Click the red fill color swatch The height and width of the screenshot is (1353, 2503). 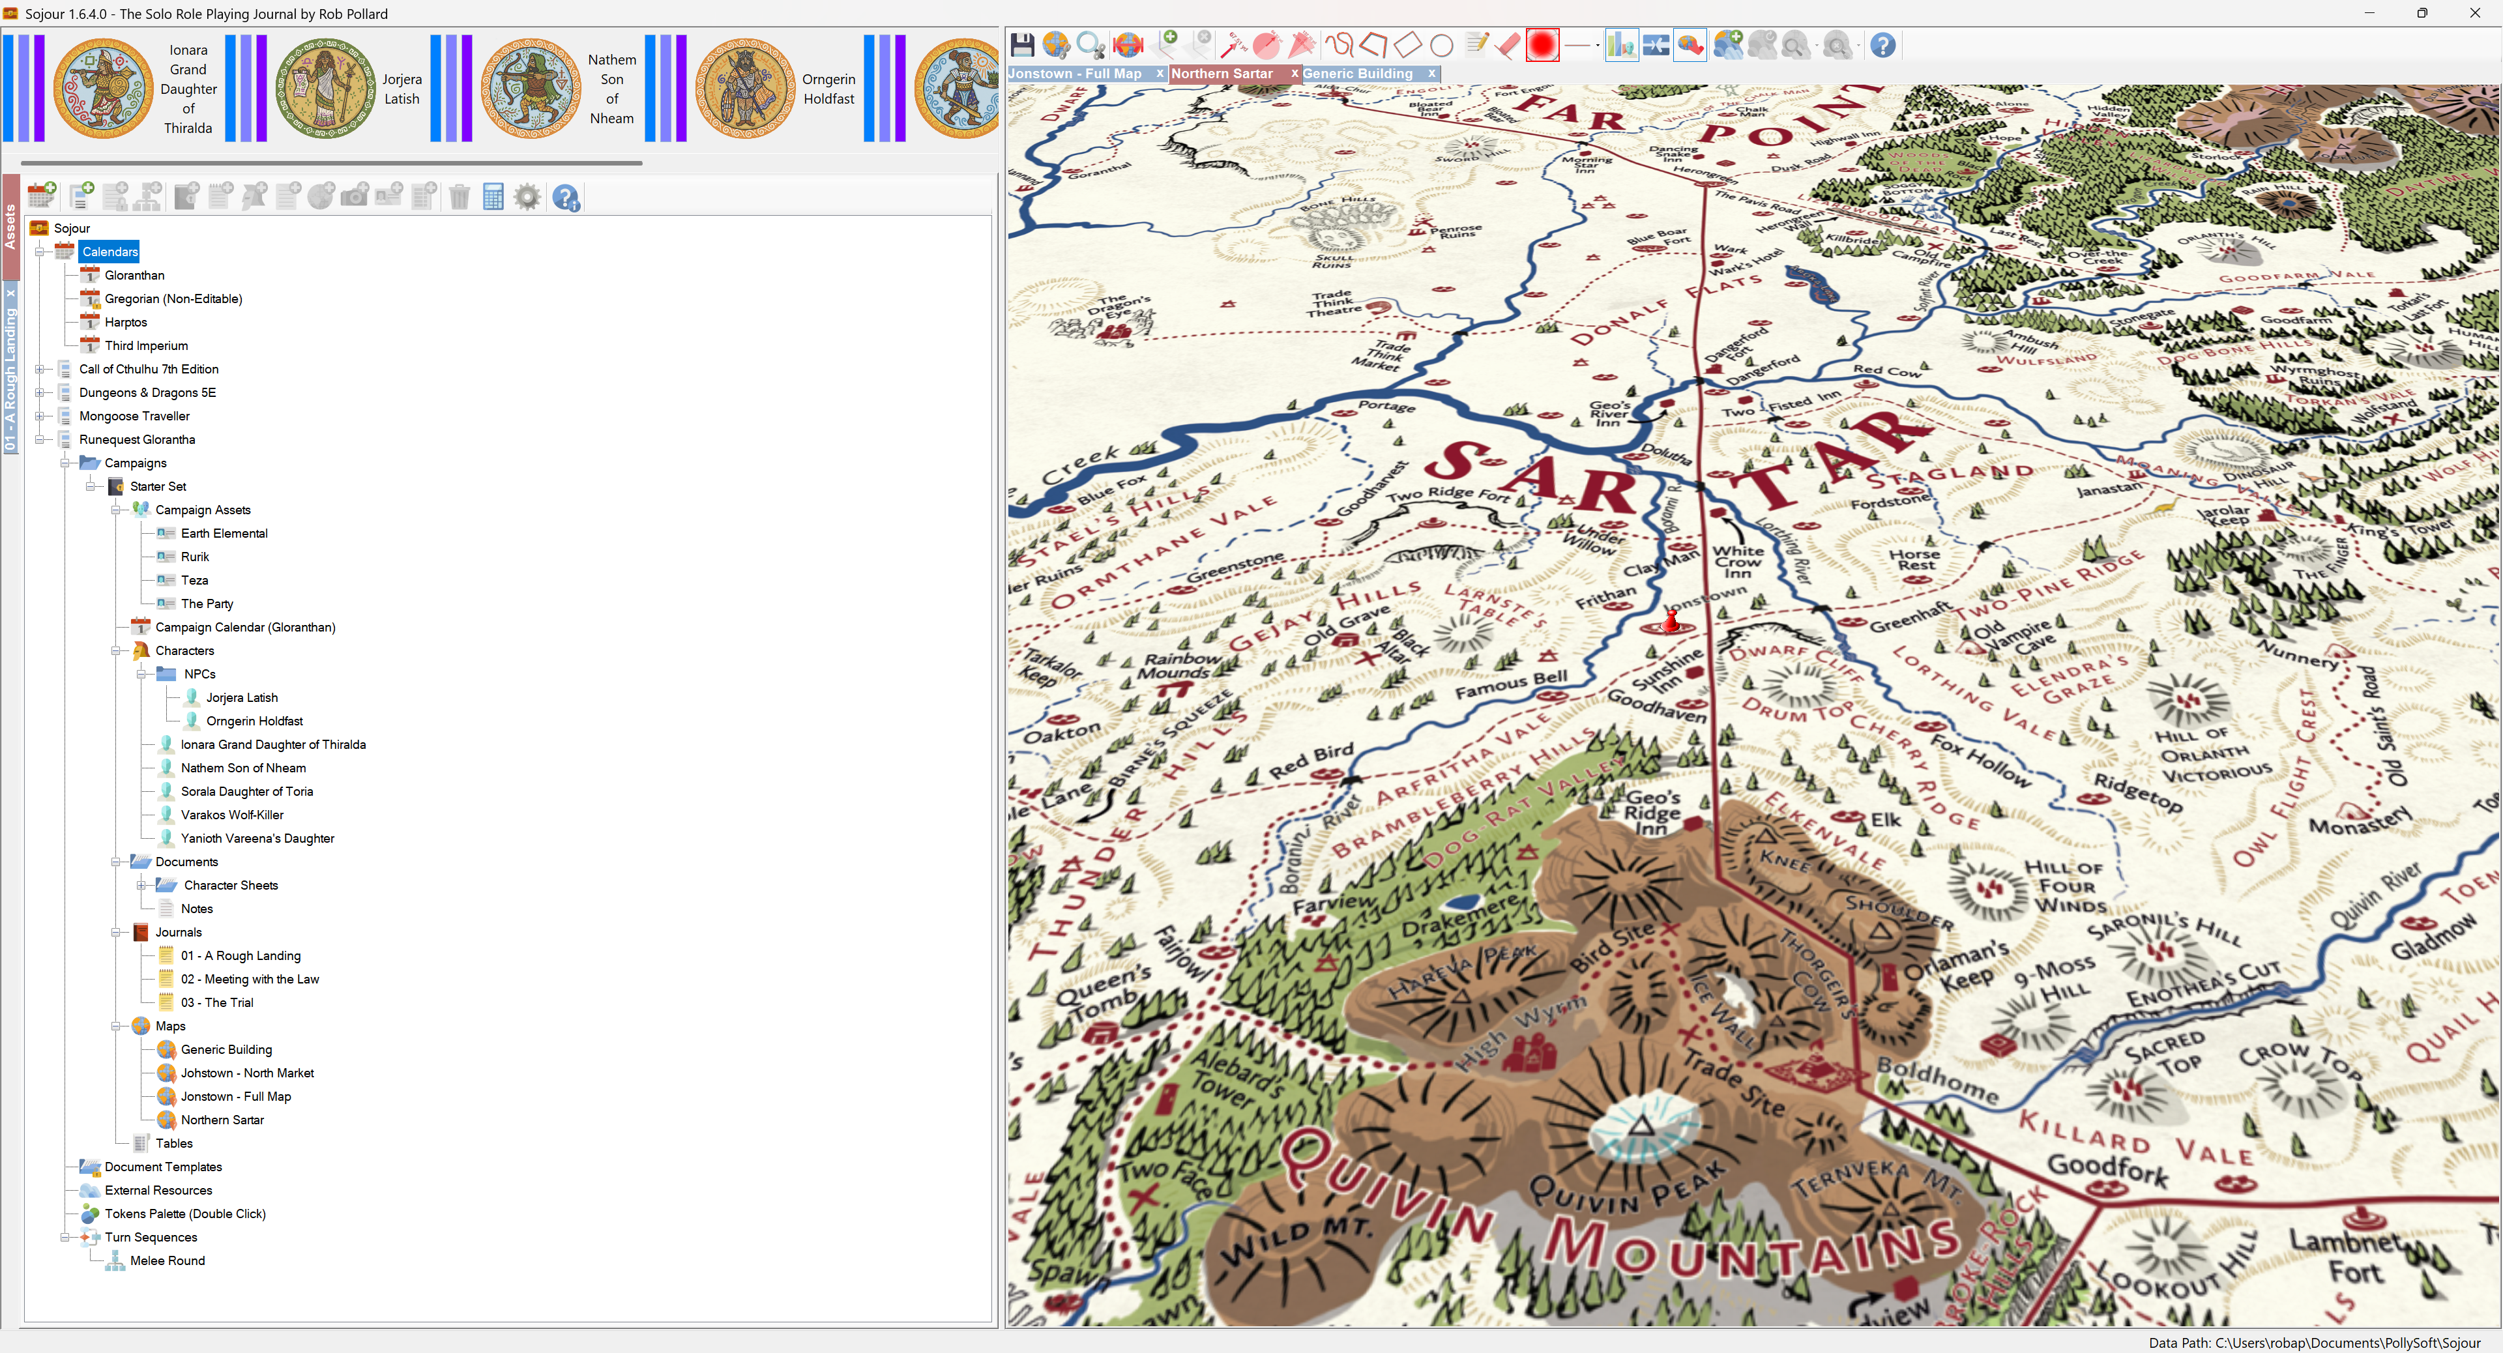point(1542,45)
